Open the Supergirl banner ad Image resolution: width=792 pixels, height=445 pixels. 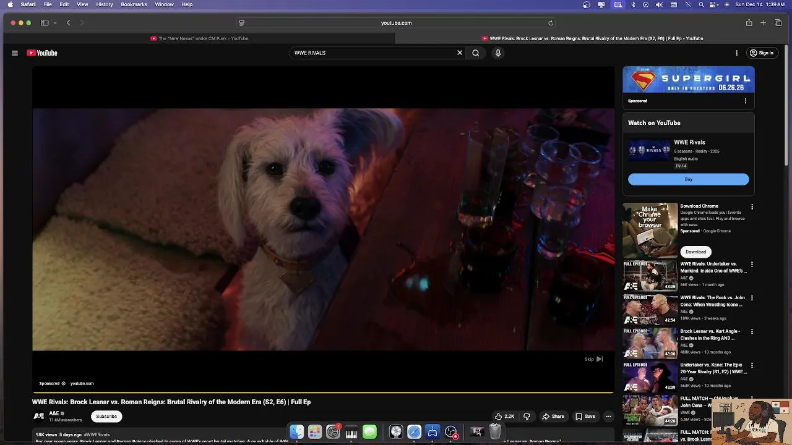[x=689, y=80]
